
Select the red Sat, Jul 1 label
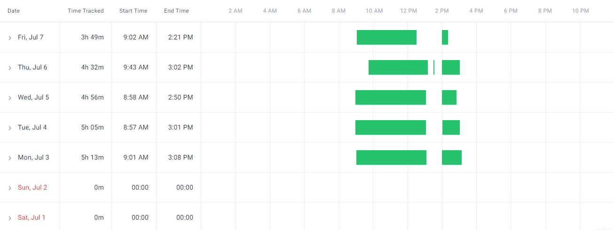coord(31,217)
